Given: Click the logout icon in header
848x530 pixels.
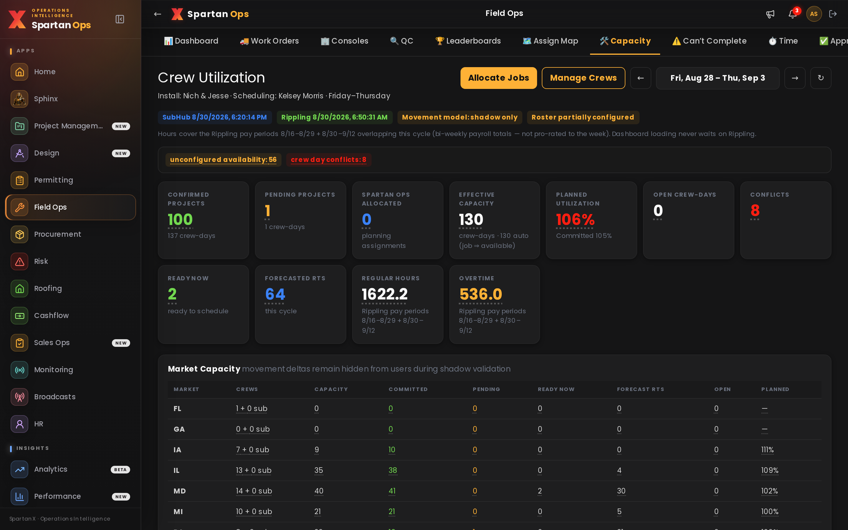Looking at the screenshot, I should [x=833, y=14].
